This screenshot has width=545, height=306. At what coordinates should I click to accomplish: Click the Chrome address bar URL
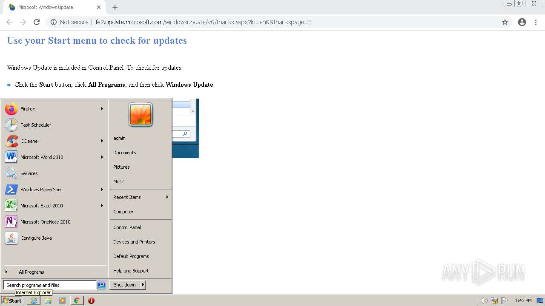point(204,22)
